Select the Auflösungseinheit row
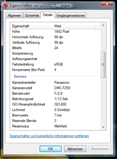117x159 pixels. [x=55, y=59]
